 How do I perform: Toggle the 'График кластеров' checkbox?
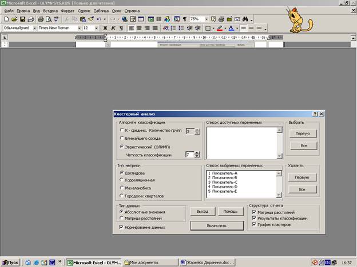pyautogui.click(x=254, y=225)
